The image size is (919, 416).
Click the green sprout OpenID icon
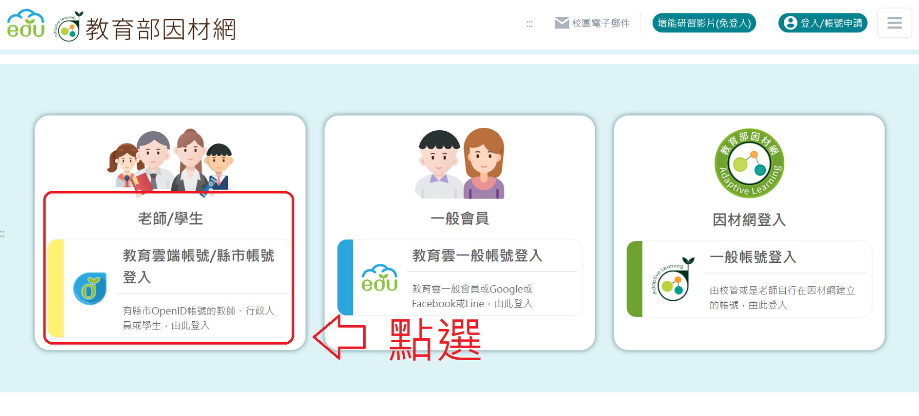[x=90, y=288]
